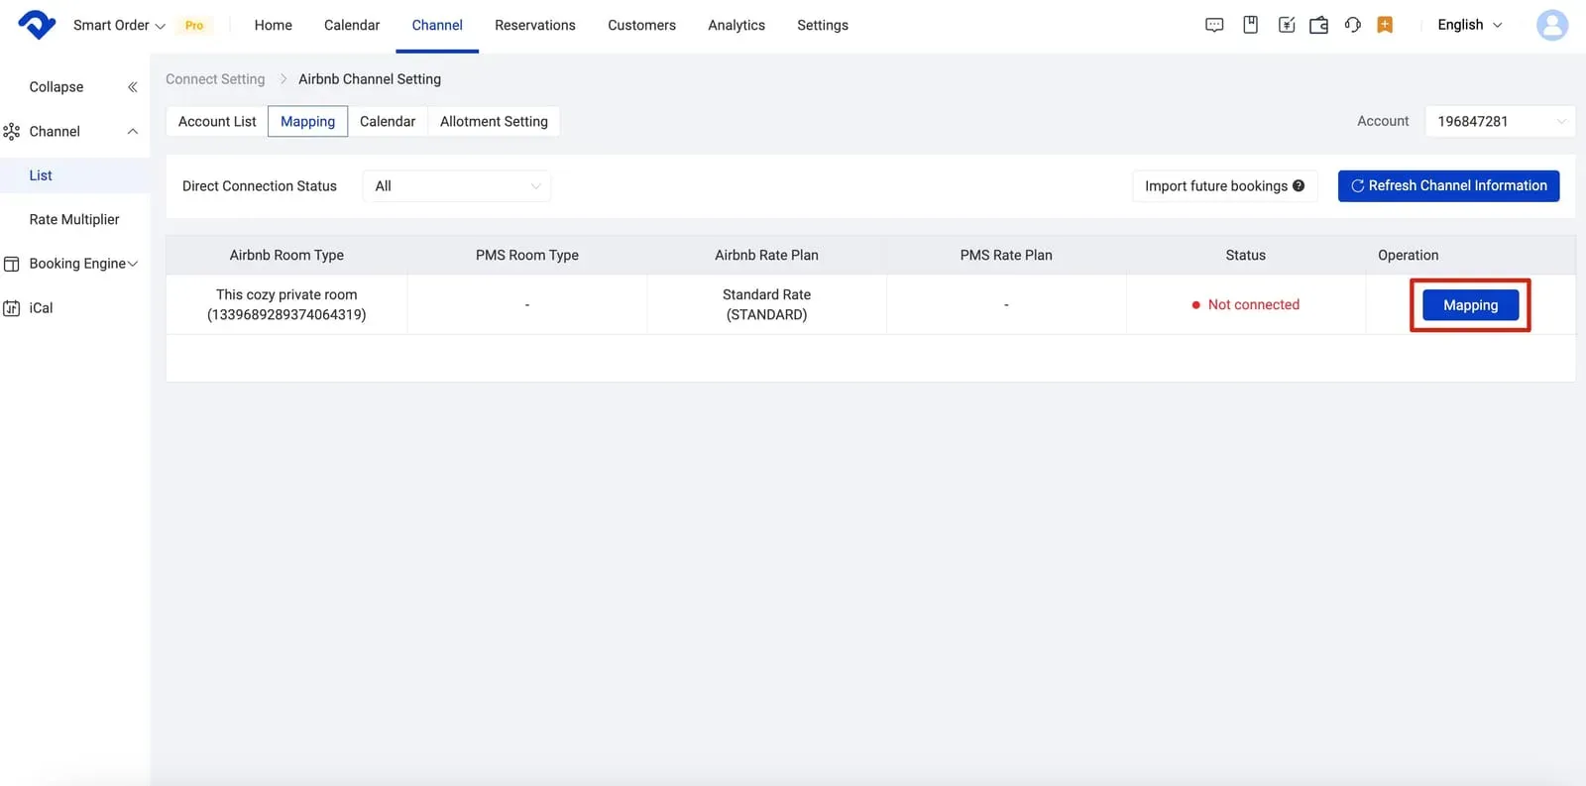Switch to Account List tab
The image size is (1586, 786).
click(217, 121)
